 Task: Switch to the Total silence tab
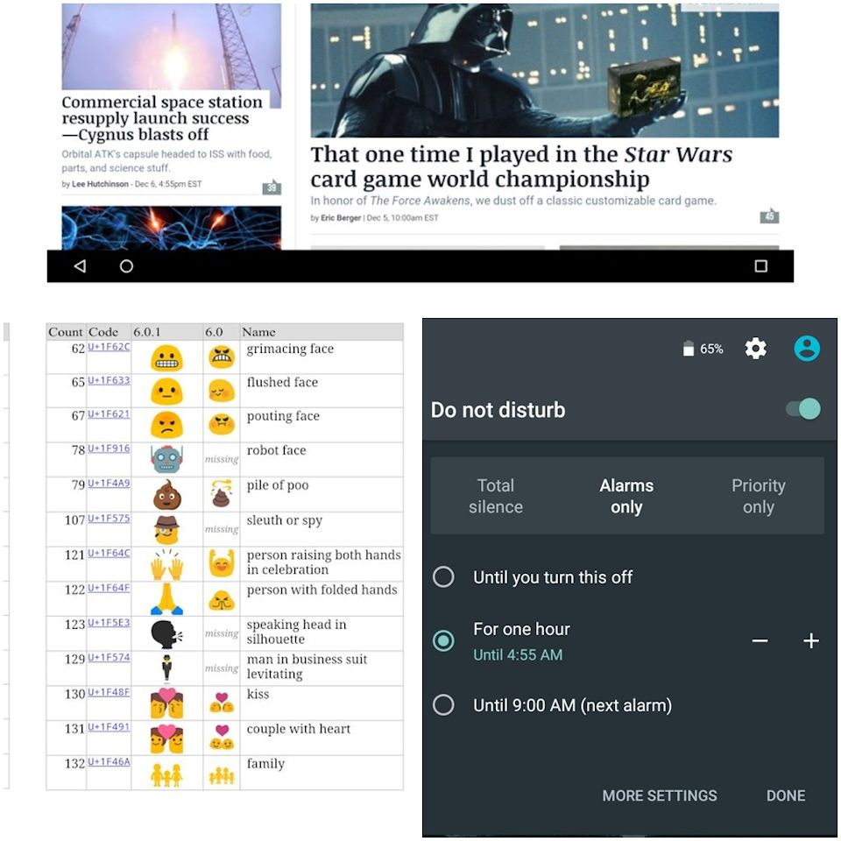point(496,496)
